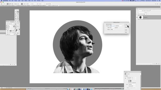Toggle All Caps style in Character panel
161x90 pixels.
(x=11, y=31)
